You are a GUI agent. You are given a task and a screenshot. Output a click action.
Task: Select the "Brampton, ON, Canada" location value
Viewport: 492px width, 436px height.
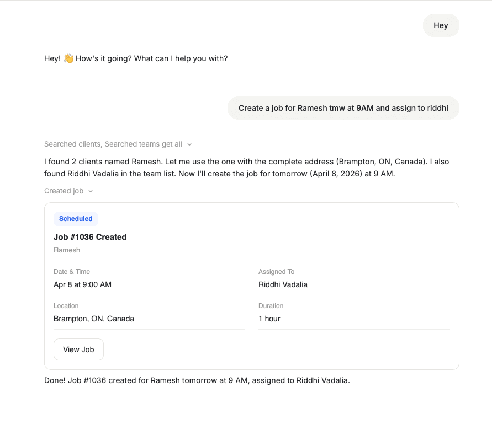(94, 319)
